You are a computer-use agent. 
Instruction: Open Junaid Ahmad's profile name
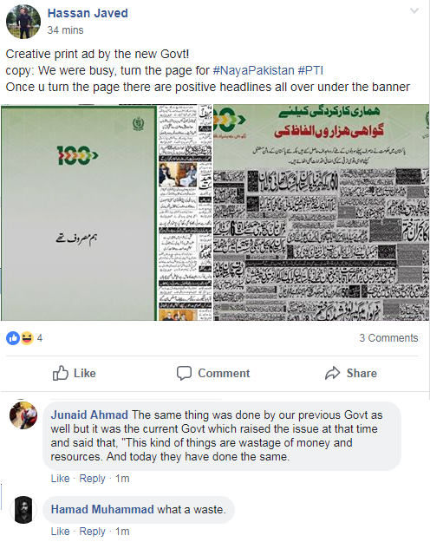click(x=89, y=415)
